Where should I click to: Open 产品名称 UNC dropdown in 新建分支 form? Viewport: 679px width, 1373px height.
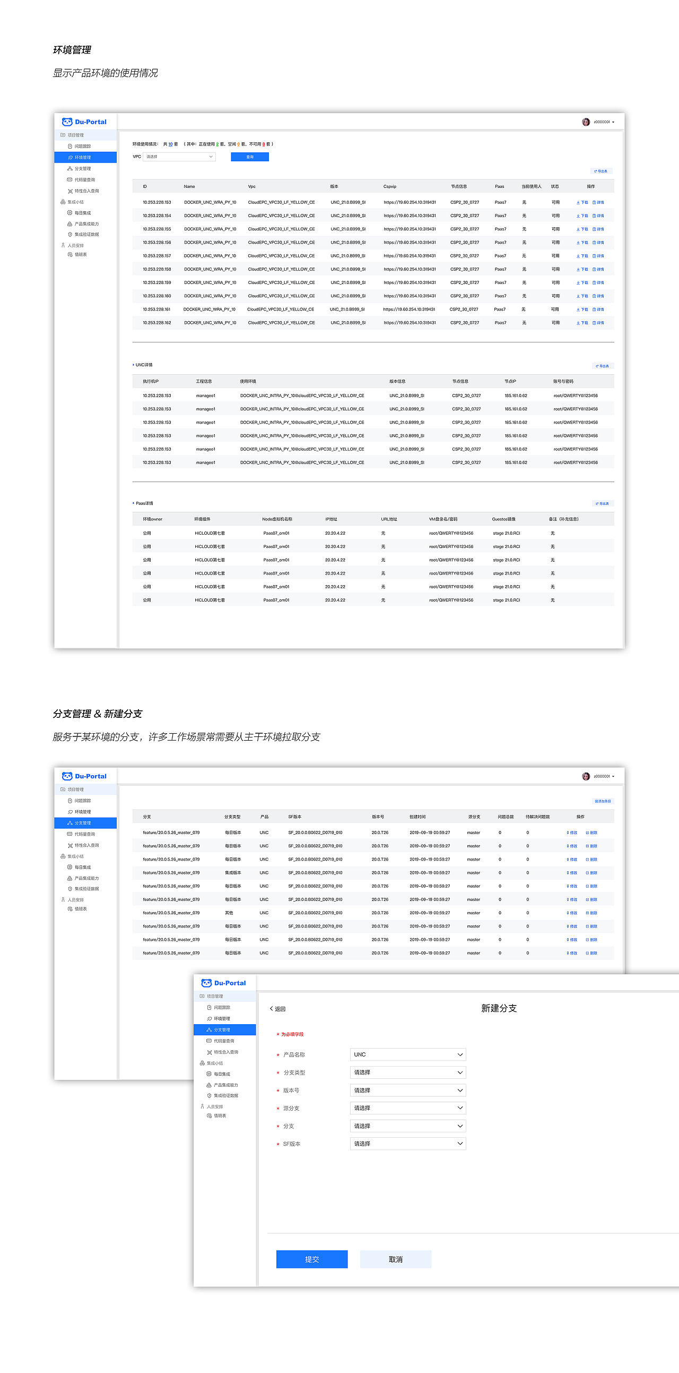click(x=408, y=1054)
